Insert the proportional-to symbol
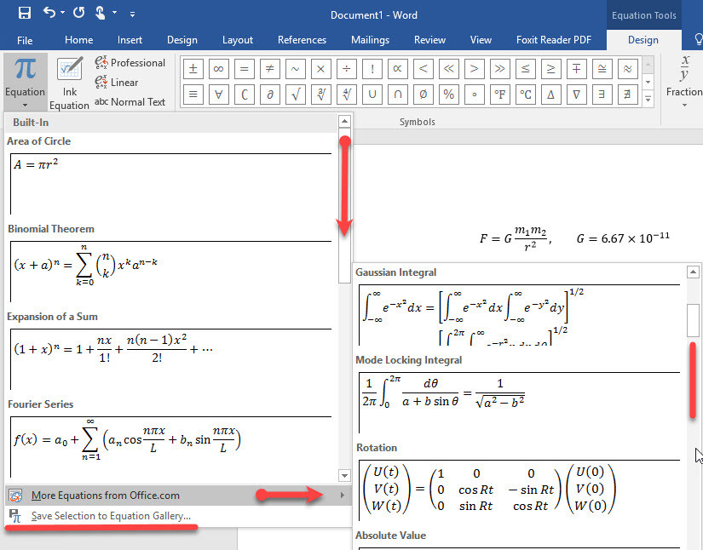 point(397,68)
